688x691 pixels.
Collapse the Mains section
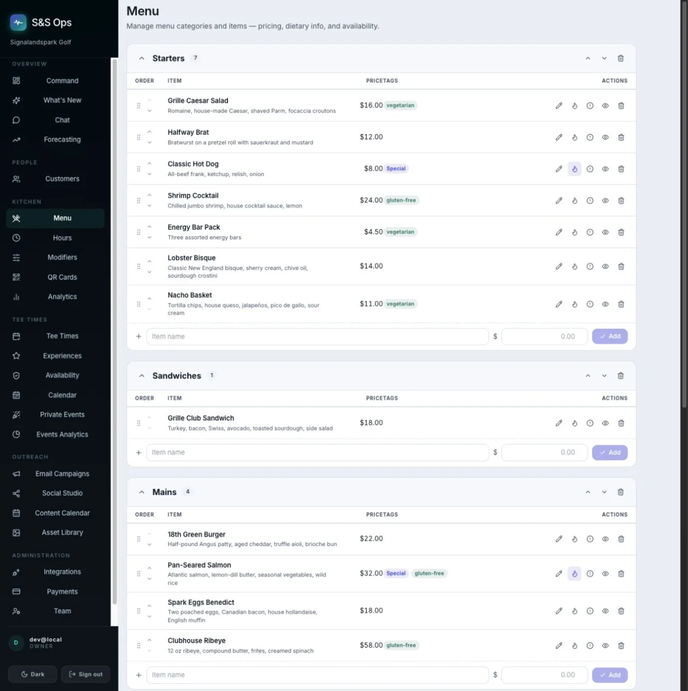142,492
